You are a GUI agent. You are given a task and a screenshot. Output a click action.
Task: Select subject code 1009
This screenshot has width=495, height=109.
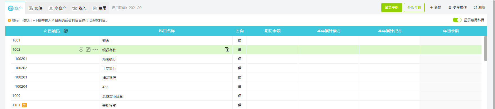(x=16, y=96)
